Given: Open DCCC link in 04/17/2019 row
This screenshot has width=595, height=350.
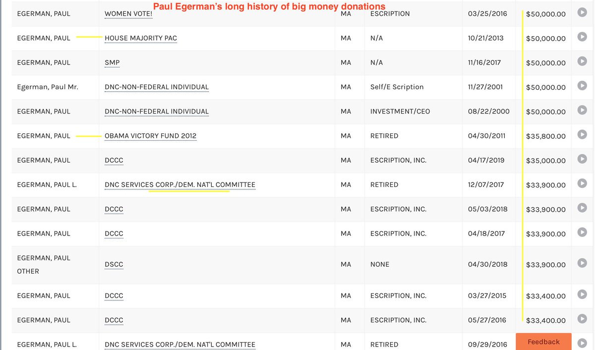Looking at the screenshot, I should pyautogui.click(x=114, y=160).
